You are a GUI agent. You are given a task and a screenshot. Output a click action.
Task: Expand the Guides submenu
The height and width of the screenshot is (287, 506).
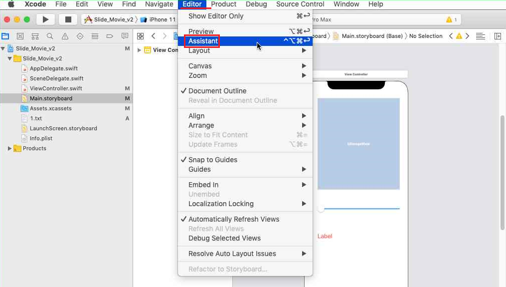(x=245, y=169)
